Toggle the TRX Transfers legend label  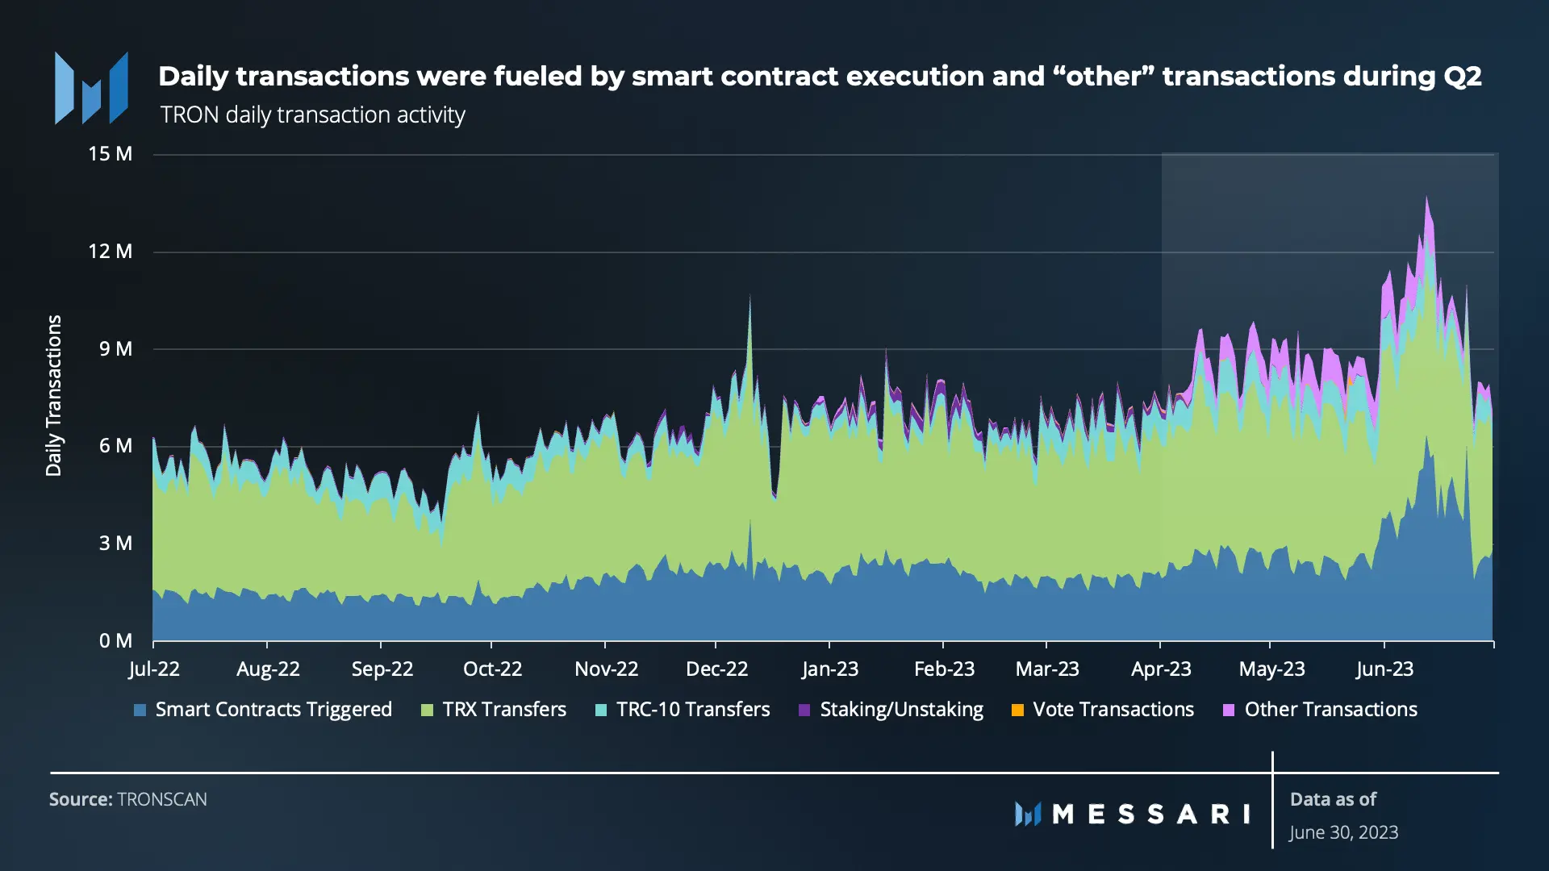pyautogui.click(x=504, y=710)
